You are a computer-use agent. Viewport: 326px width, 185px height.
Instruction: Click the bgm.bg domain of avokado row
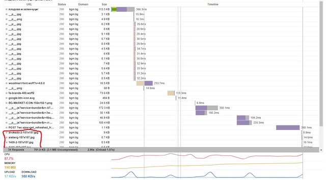tap(73, 133)
